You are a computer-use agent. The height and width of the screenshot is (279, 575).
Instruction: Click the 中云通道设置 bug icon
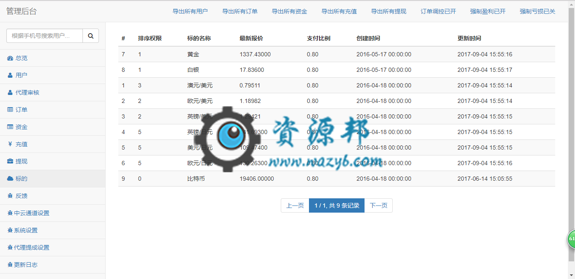[10, 213]
